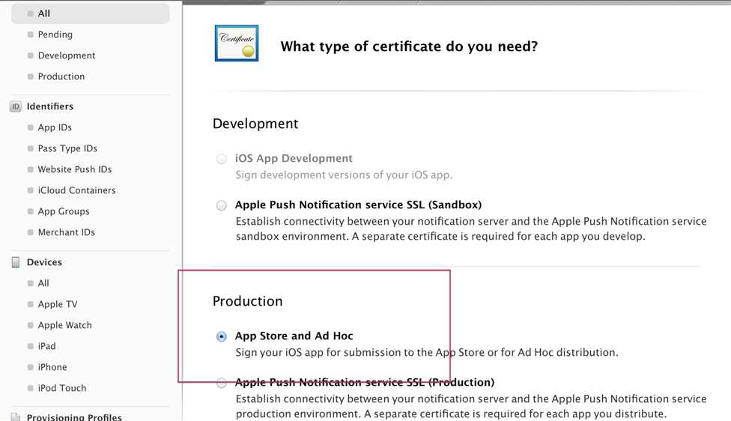The height and width of the screenshot is (421, 731).
Task: Select All under Certificates in sidebar
Action: (90, 13)
